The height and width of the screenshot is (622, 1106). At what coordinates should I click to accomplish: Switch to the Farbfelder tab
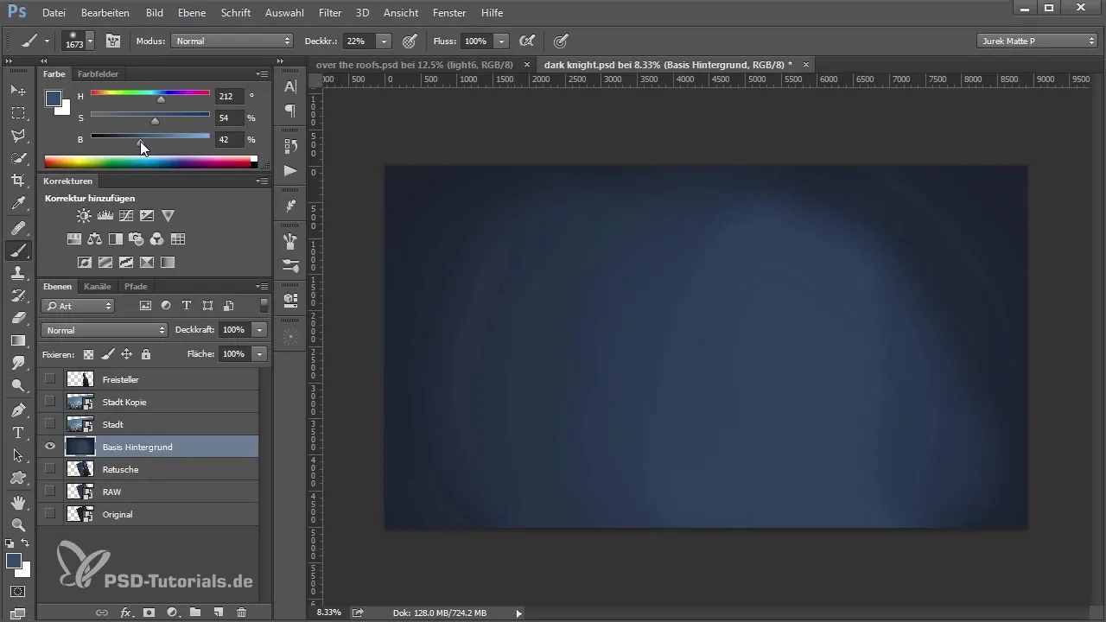click(98, 74)
